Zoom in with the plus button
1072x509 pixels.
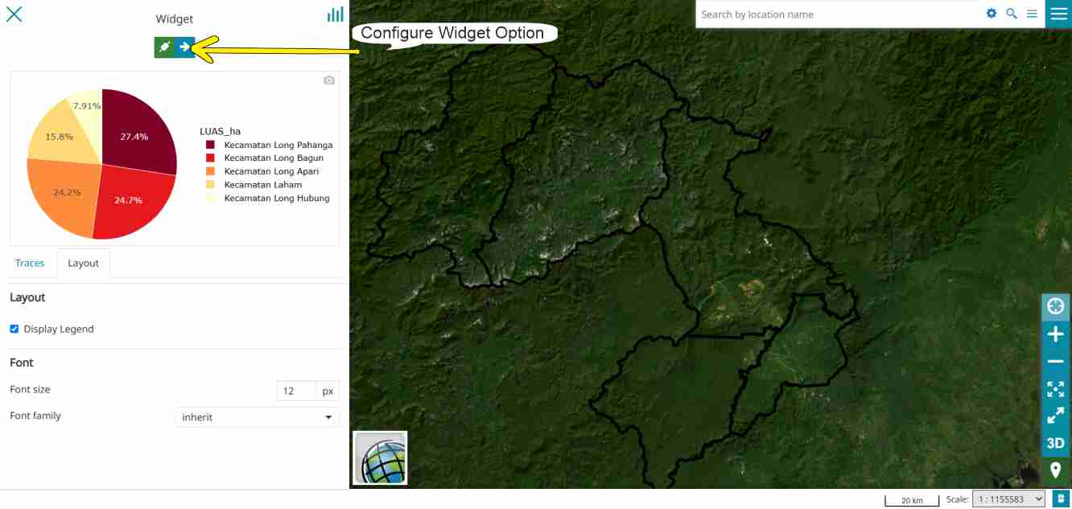1055,335
